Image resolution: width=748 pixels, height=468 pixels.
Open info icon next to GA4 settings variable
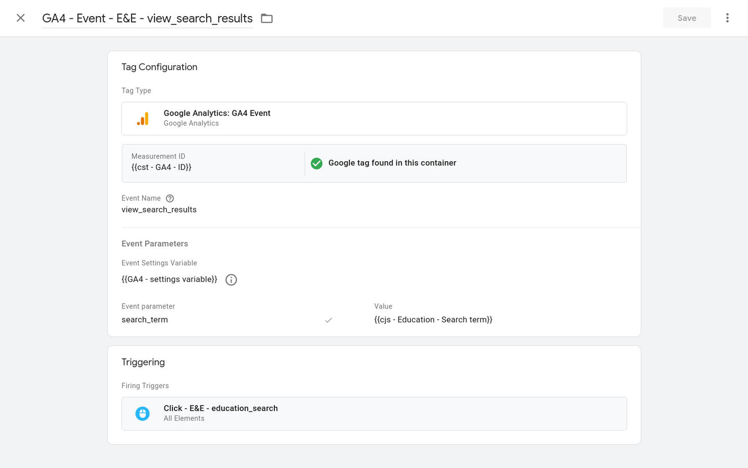click(x=231, y=280)
